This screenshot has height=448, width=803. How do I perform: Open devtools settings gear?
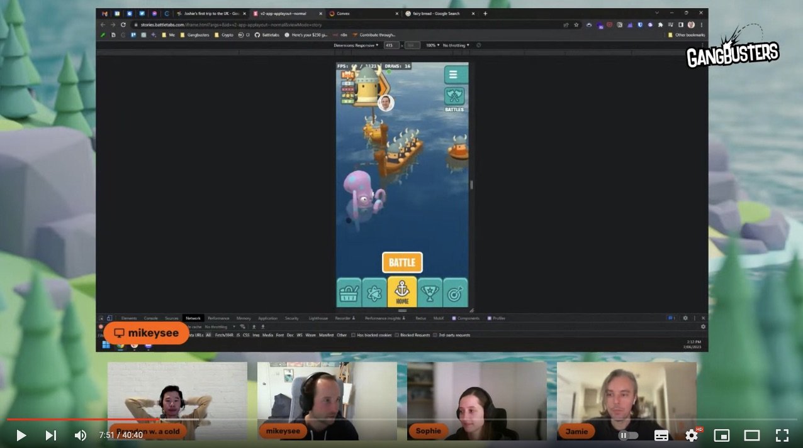685,318
